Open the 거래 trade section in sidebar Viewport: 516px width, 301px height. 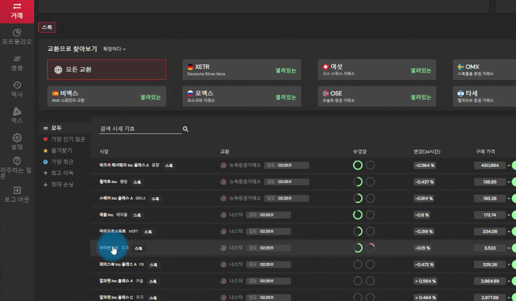[17, 11]
